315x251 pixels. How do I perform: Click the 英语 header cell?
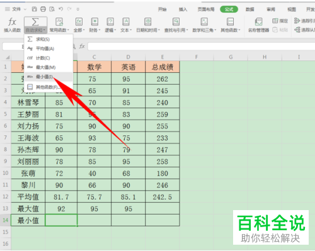click(128, 67)
